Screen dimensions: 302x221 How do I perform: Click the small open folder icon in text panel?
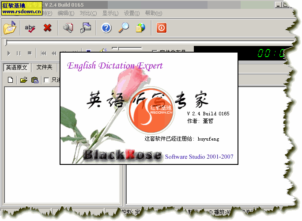23,80
